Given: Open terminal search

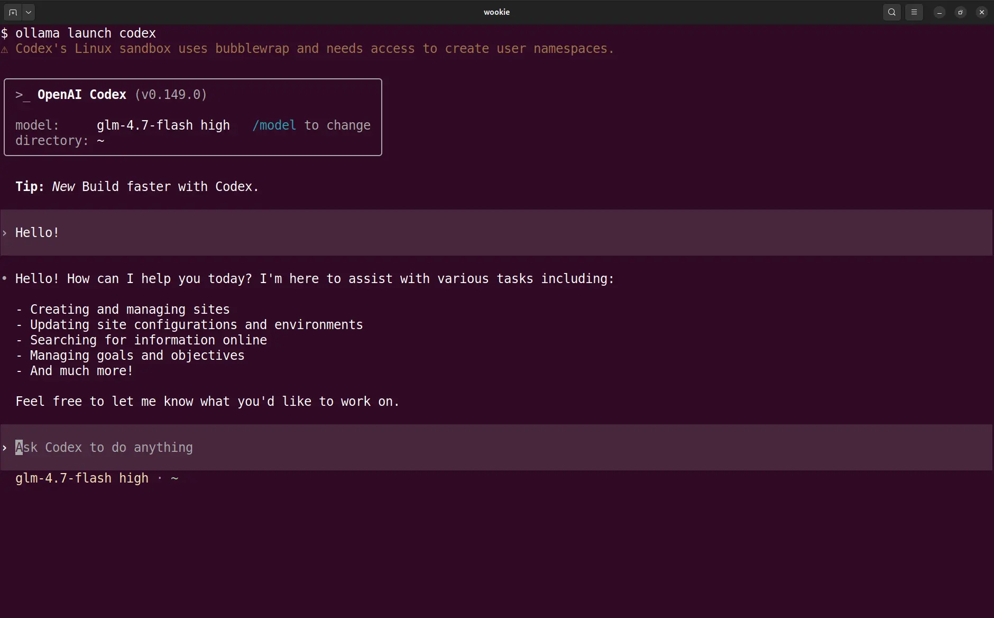Looking at the screenshot, I should coord(892,12).
